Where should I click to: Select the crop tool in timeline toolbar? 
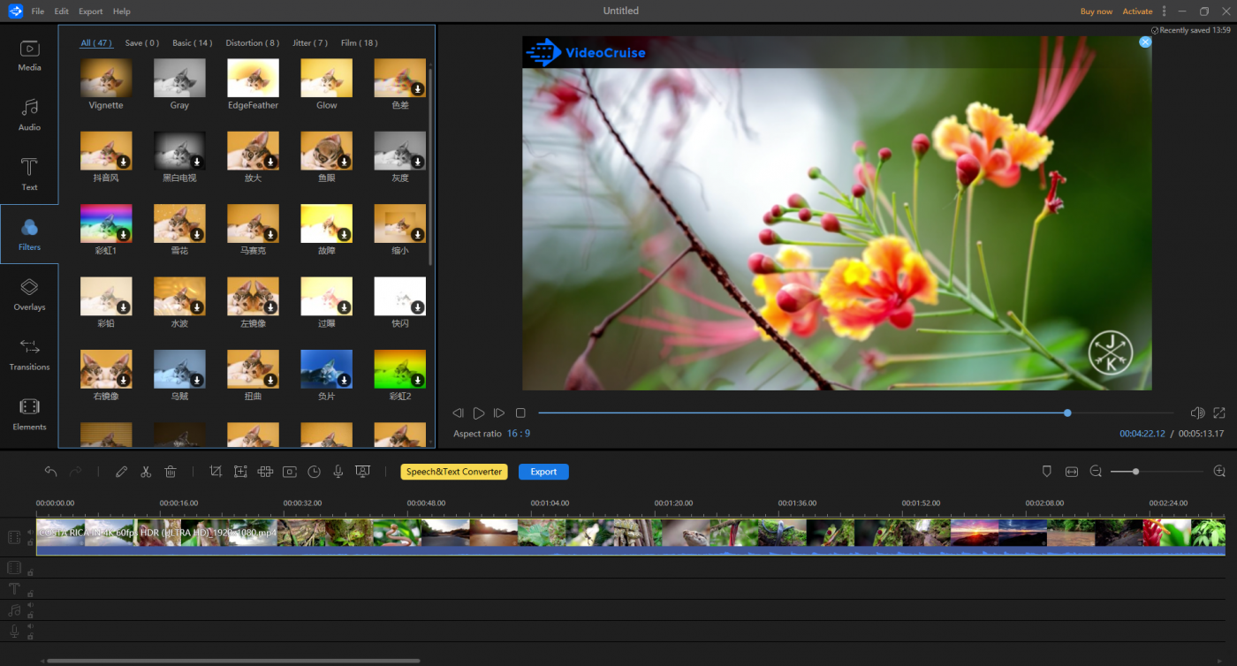(x=216, y=472)
